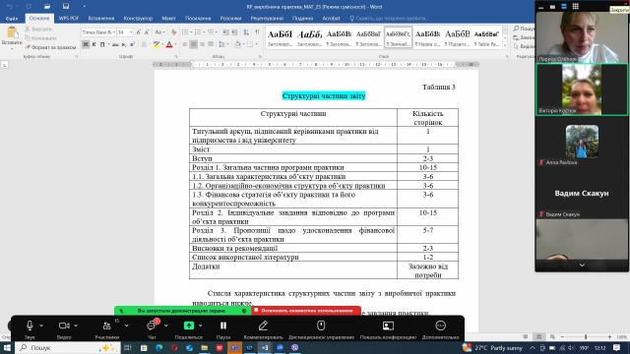Toggle show paragraph marks (¶)
The height and width of the screenshot is (354, 630).
pyautogui.click(x=257, y=32)
